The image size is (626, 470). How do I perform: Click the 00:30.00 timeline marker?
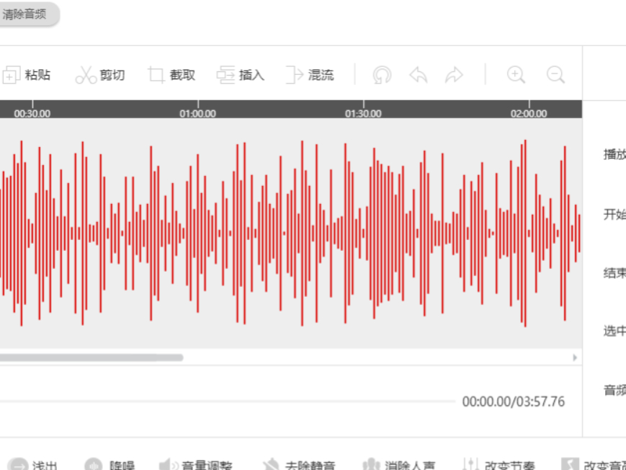[32, 113]
